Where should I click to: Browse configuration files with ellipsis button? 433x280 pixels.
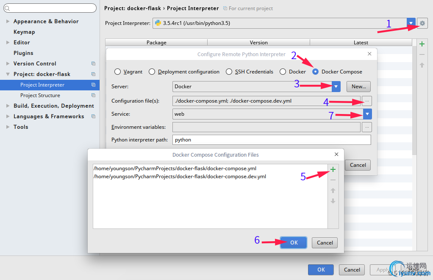click(367, 101)
